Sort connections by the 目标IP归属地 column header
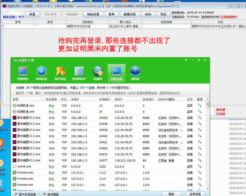The width and height of the screenshot is (246, 196). click(166, 100)
